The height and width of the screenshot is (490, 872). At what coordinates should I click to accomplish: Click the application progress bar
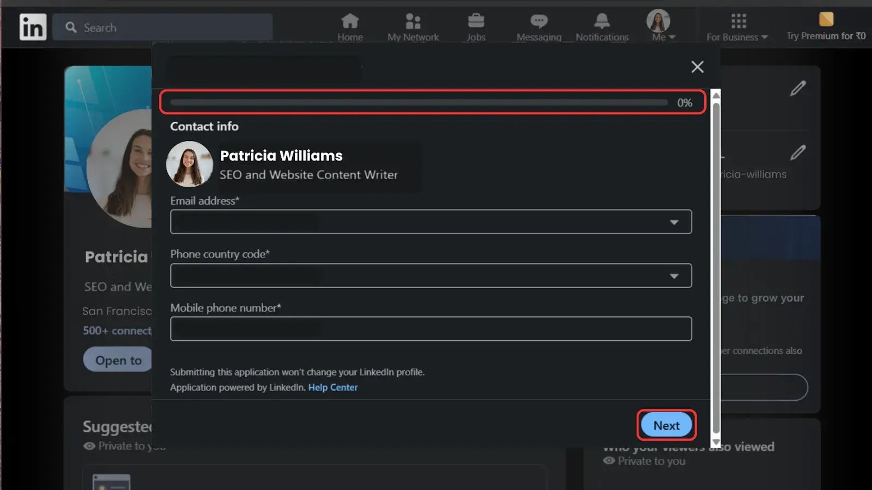point(419,102)
